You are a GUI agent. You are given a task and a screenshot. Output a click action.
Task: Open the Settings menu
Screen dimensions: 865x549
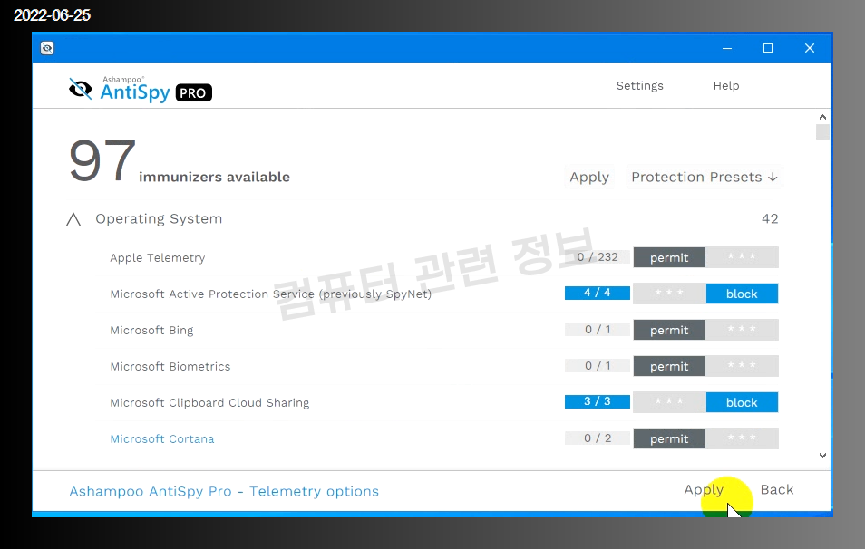639,85
